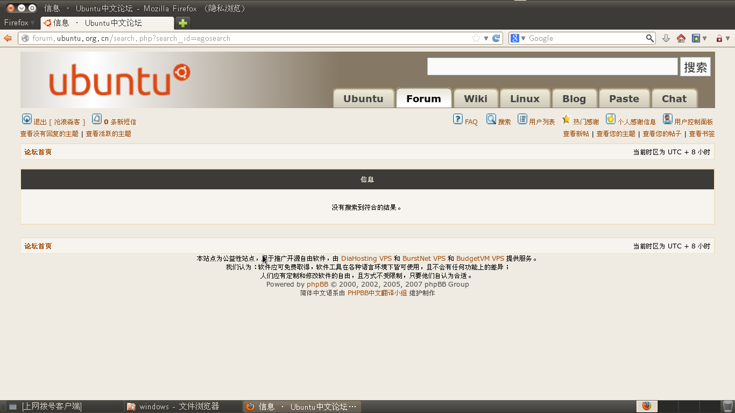Open the FAQ link

click(x=471, y=122)
